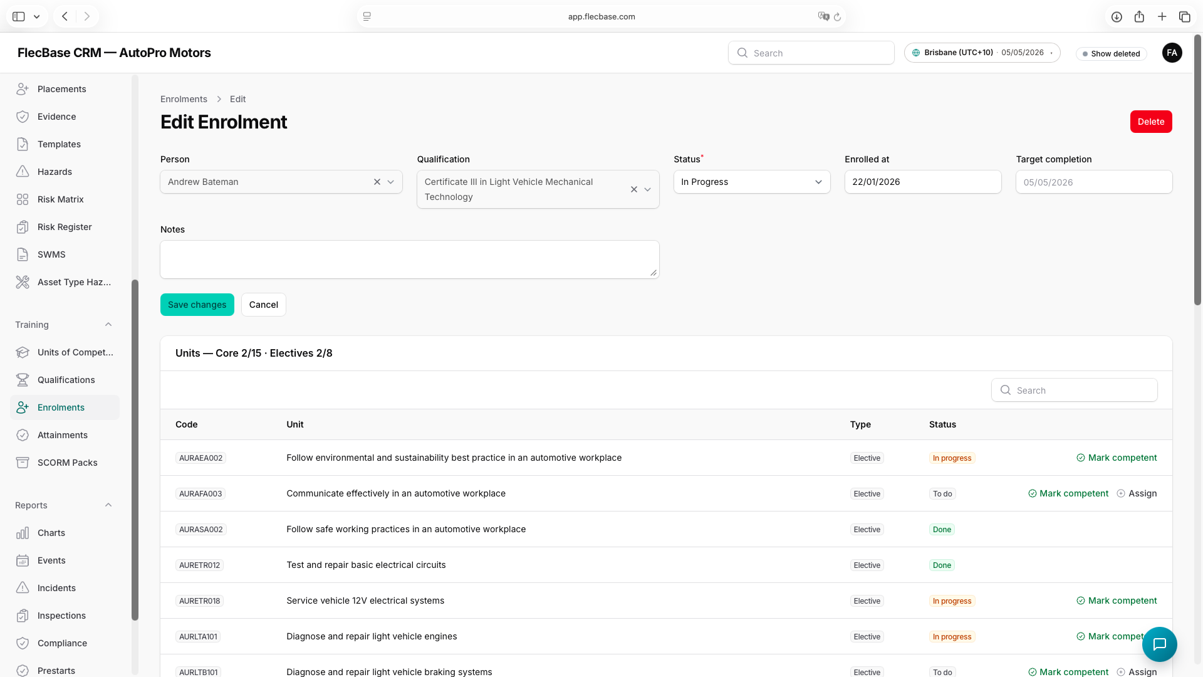Go to Prestarts in the sidebar

65,670
